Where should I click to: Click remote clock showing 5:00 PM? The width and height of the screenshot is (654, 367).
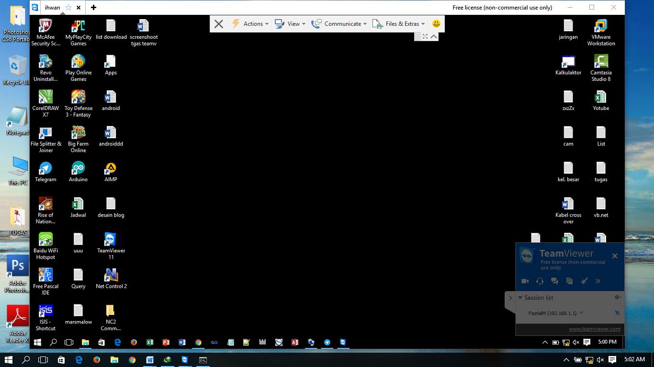[607, 342]
